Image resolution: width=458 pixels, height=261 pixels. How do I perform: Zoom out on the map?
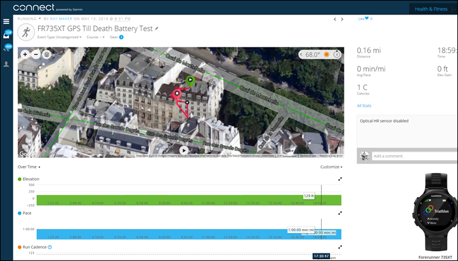point(36,54)
